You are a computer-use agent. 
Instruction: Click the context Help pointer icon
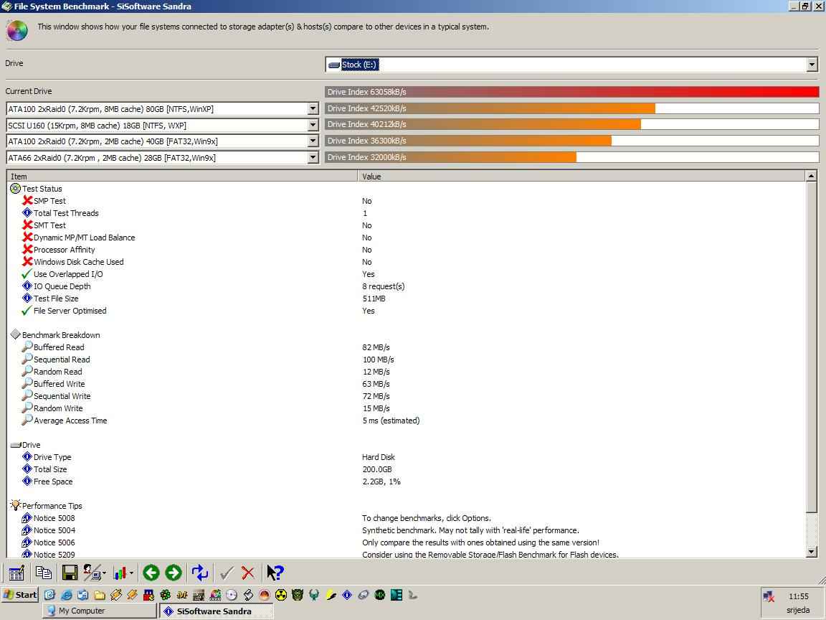coord(275,573)
